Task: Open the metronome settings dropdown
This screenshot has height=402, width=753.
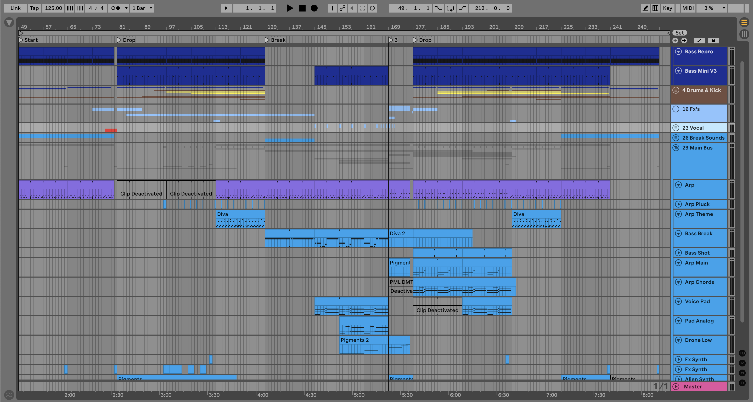Action: [126, 8]
